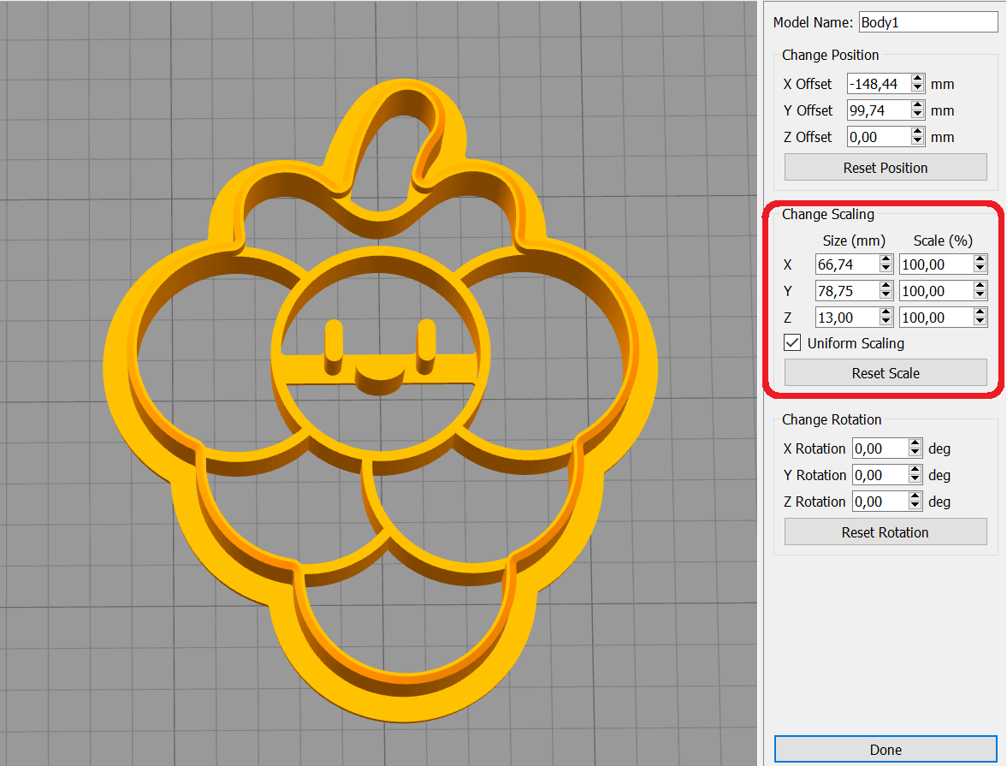Viewport: 1007px width, 766px height.
Task: Decrease Z Scale percent down arrow
Action: pyautogui.click(x=980, y=322)
